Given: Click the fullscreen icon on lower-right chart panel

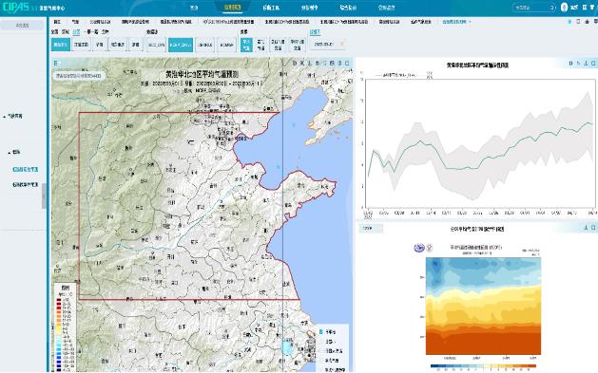Looking at the screenshot, I should click(x=593, y=228).
